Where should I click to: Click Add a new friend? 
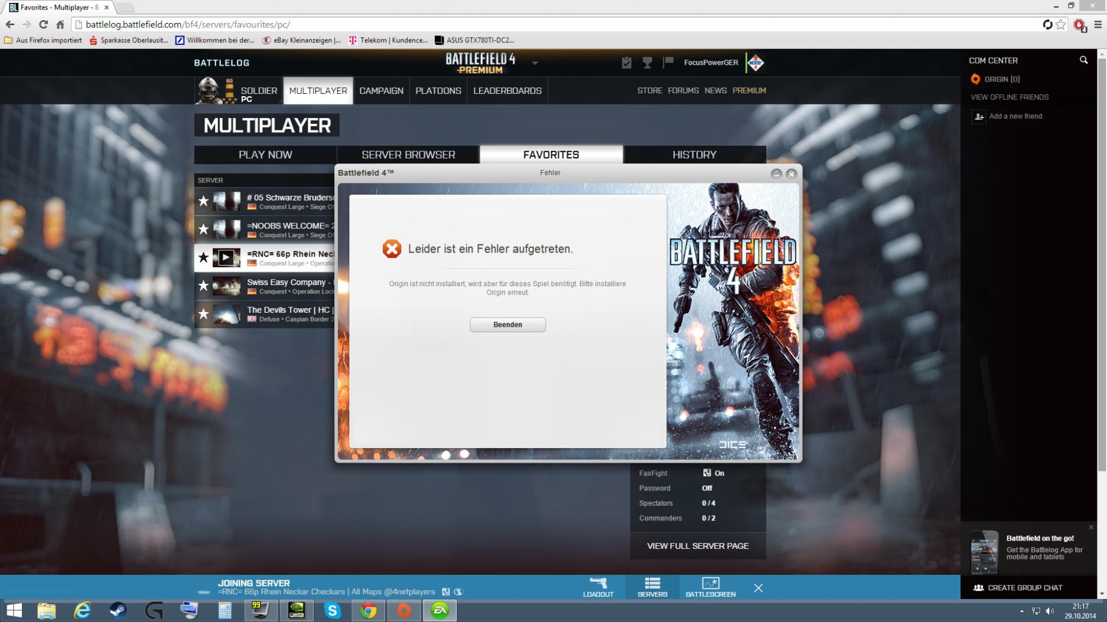click(x=1015, y=116)
